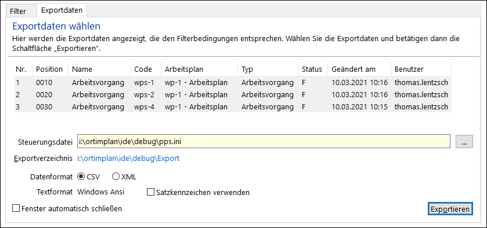487x228 pixels.
Task: Sort by the Nr. column header
Action: click(x=23, y=69)
